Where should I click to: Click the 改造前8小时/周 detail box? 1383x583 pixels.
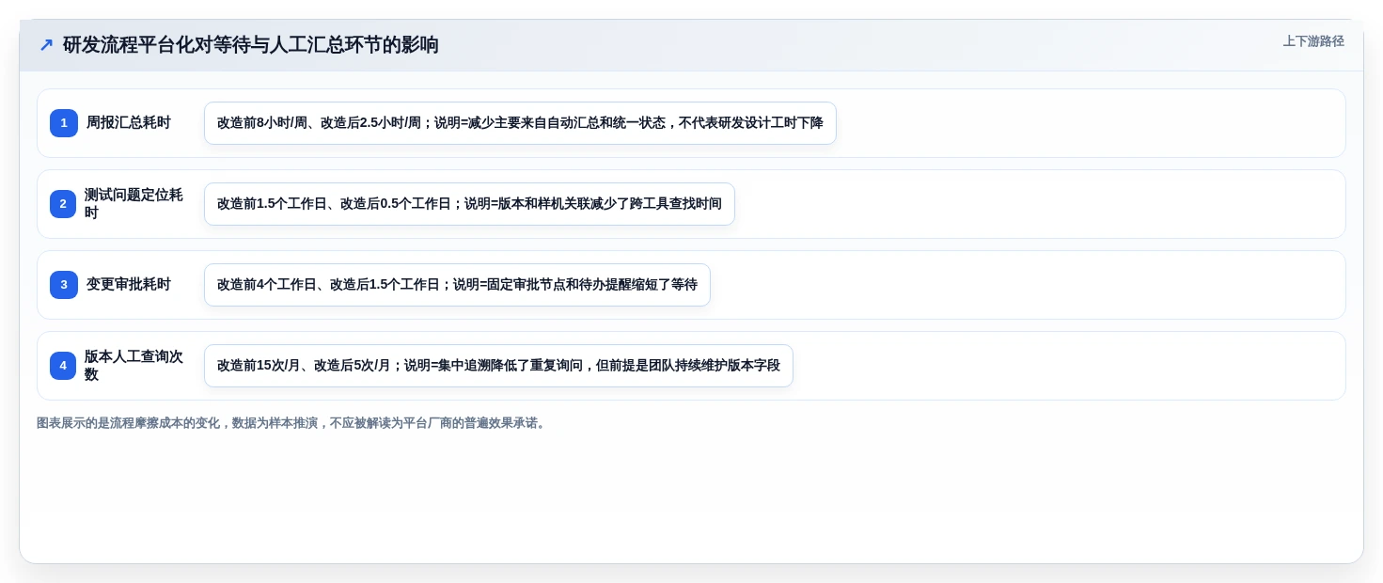point(520,123)
